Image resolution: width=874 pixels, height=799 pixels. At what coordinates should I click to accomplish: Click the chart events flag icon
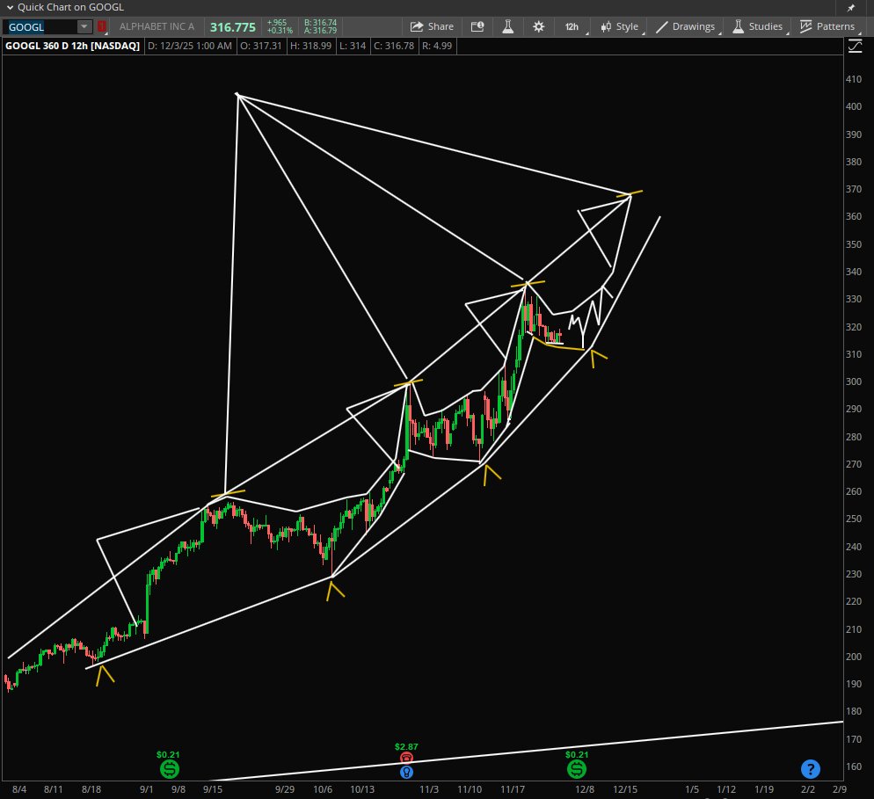477,26
